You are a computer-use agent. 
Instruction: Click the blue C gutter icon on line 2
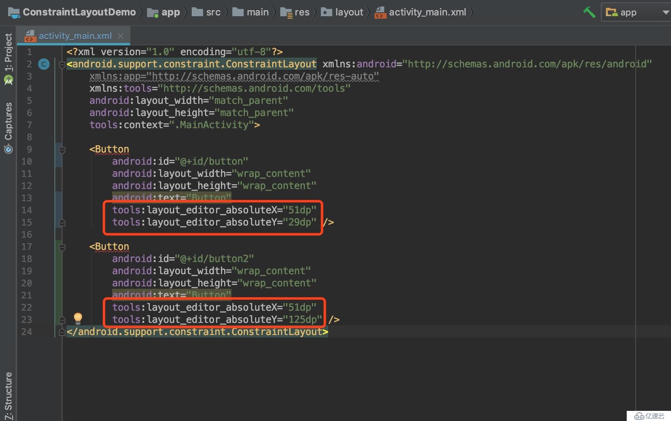[x=44, y=64]
